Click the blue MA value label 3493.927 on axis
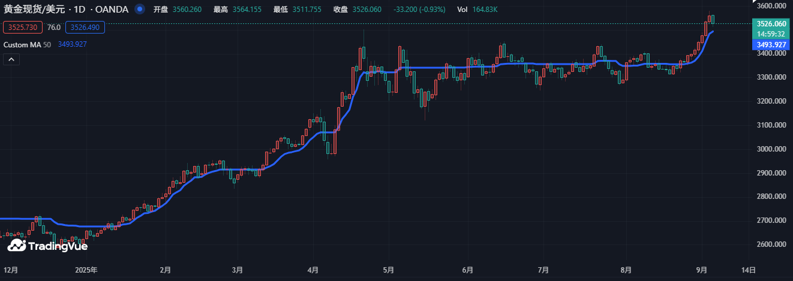Viewport: 793px width, 281px height. (771, 45)
